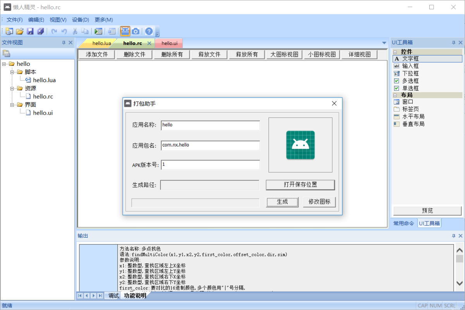Click the Camera screenshot toolbar icon
The image size is (465, 310).
pyautogui.click(x=136, y=31)
